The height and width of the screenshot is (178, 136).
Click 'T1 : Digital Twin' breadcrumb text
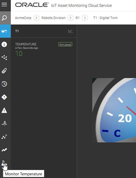(x=105, y=18)
